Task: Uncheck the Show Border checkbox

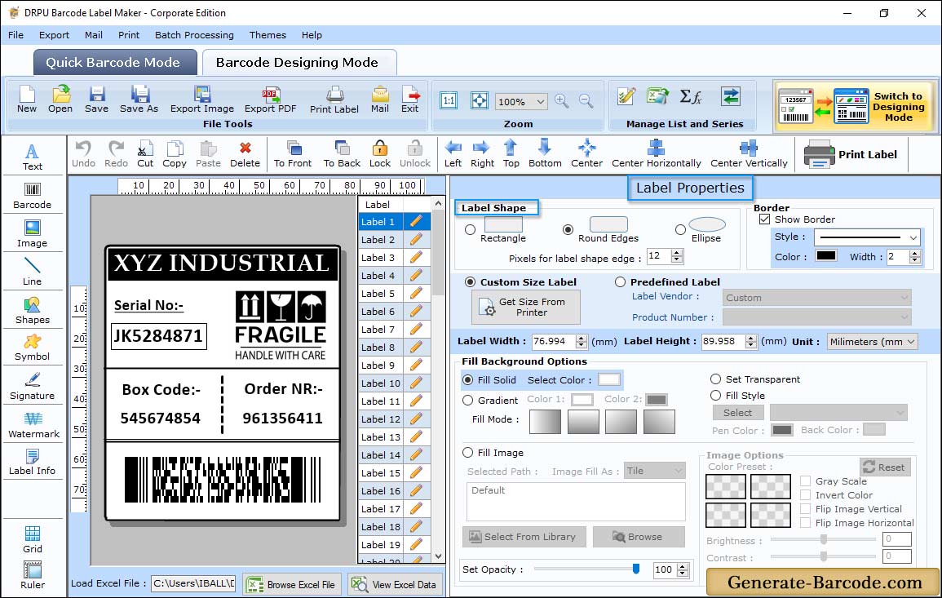Action: 765,219
